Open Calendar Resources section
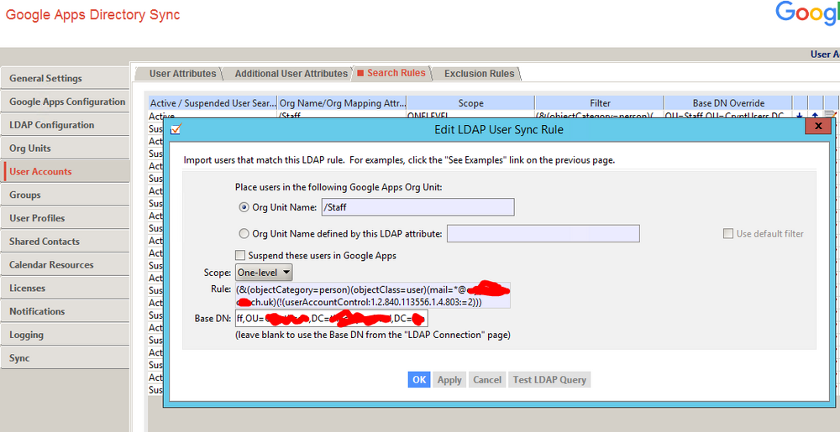Image resolution: width=840 pixels, height=432 pixels. (65, 265)
